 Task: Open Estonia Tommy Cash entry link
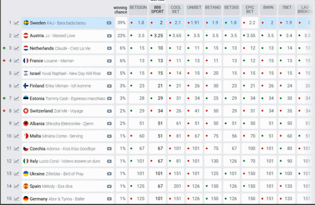[x=67, y=98]
